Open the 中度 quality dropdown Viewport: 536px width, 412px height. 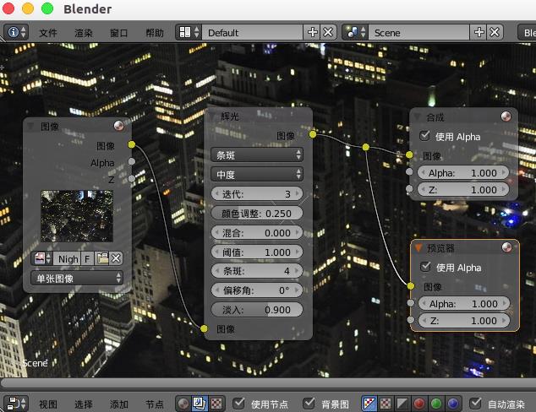point(257,174)
